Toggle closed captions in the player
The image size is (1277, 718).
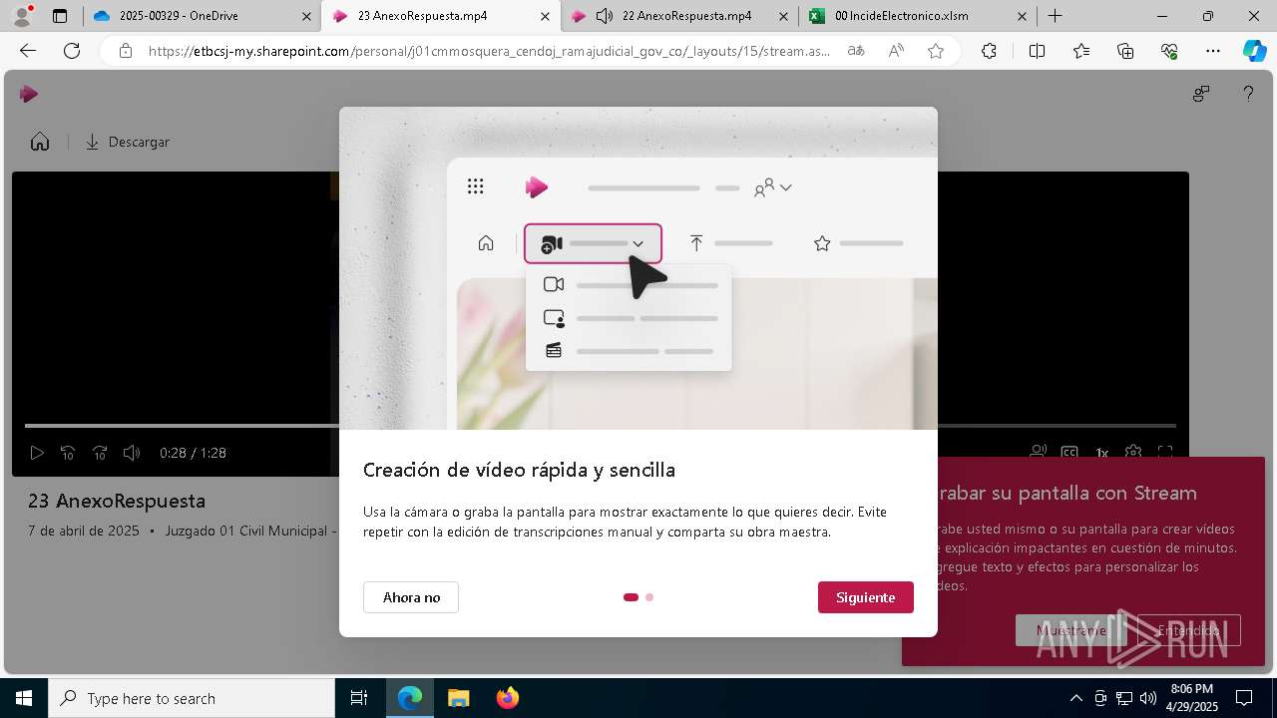(x=1069, y=453)
